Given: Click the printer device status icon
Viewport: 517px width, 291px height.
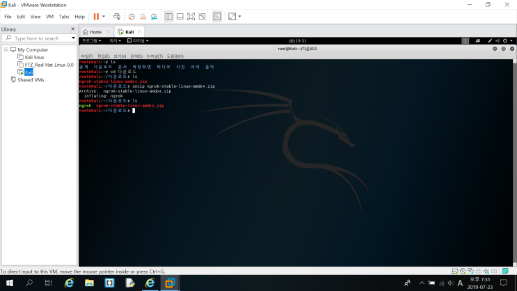Looking at the screenshot, I should tap(479, 272).
